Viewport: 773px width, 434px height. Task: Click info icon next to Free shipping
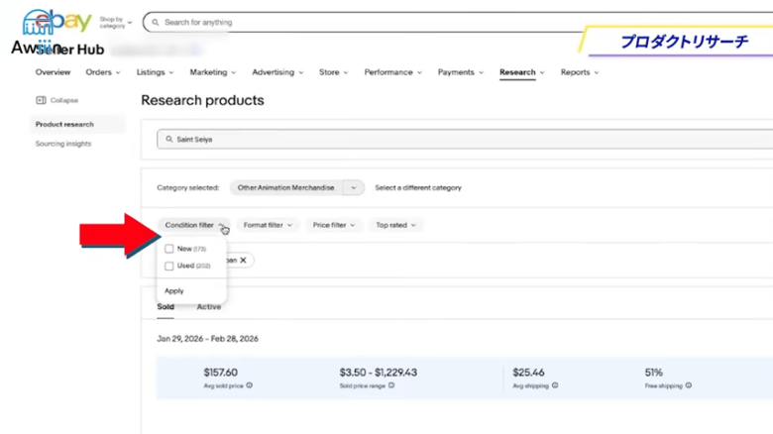point(689,385)
